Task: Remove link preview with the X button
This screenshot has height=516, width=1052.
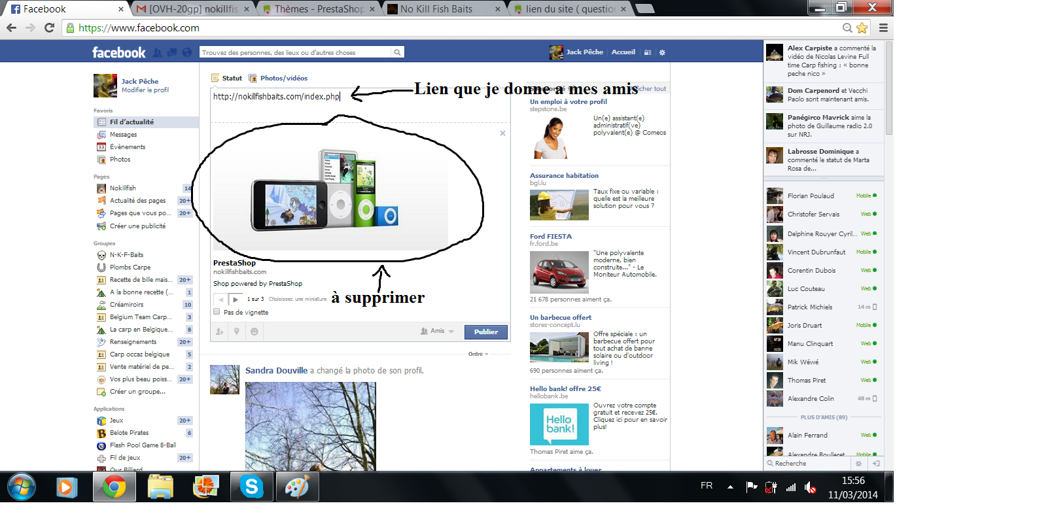Action: point(502,133)
